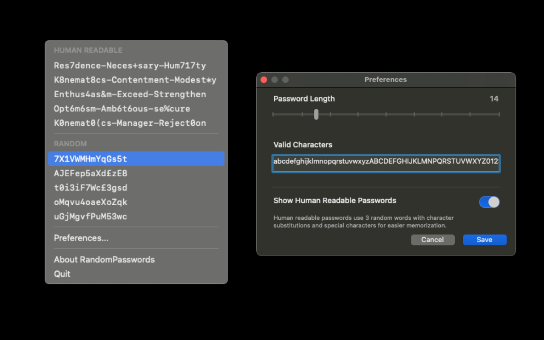This screenshot has width=544, height=340.
Task: Copy the oMqvu4oaeXoZqk random password
Action: coord(90,202)
